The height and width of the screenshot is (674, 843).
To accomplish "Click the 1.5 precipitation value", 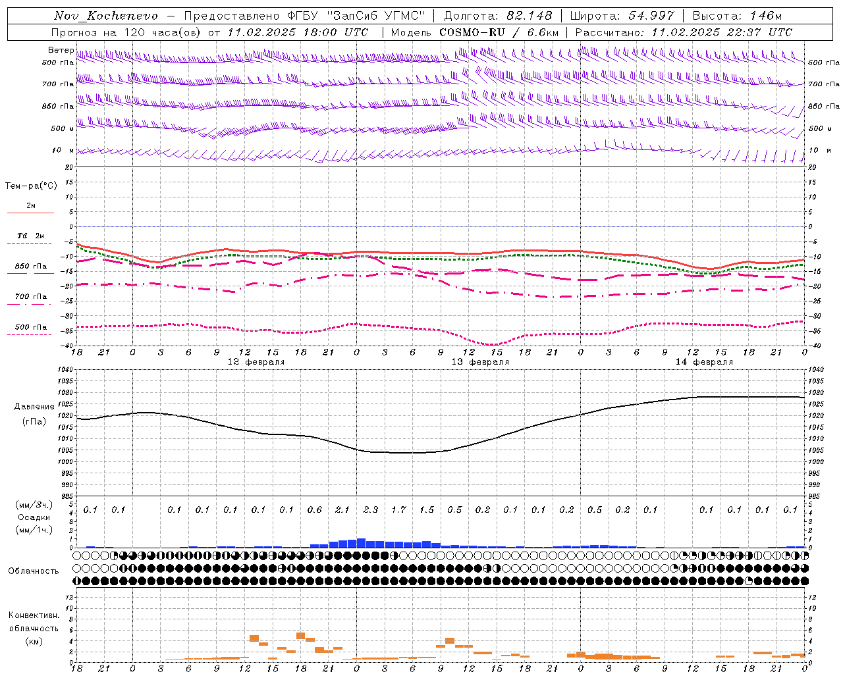I will coord(427,509).
